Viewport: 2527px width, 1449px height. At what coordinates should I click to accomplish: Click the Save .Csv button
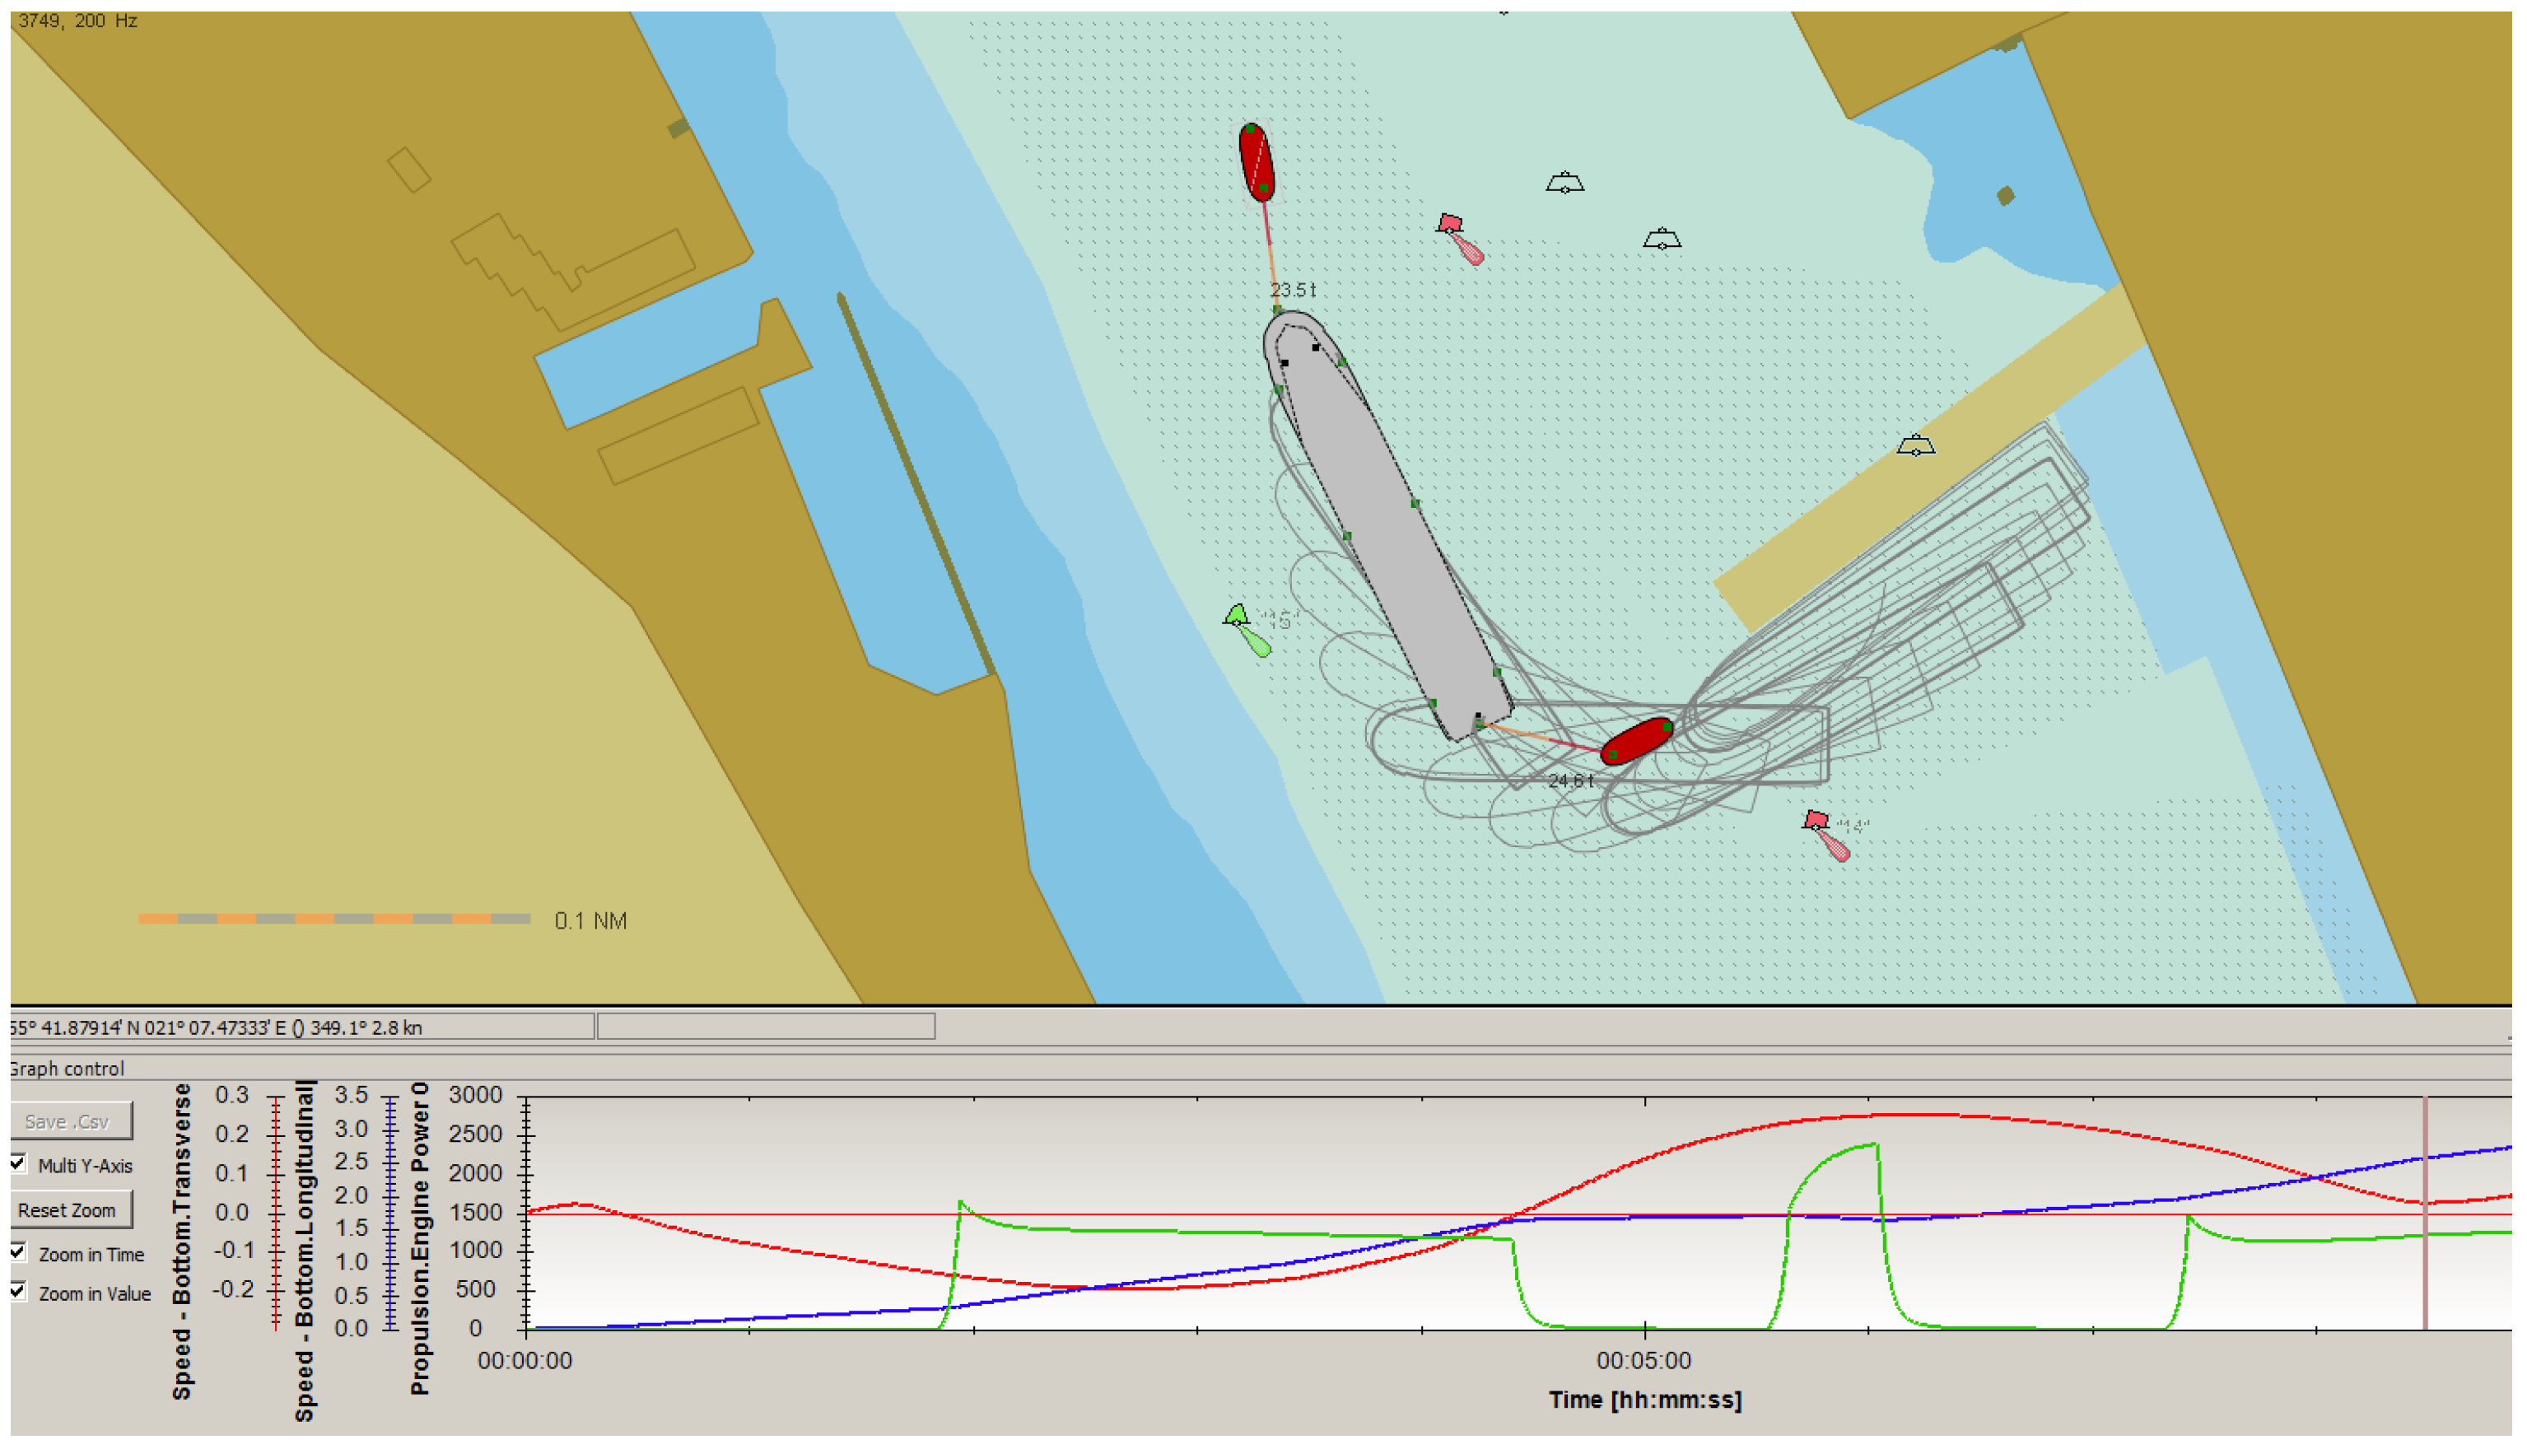click(70, 1121)
